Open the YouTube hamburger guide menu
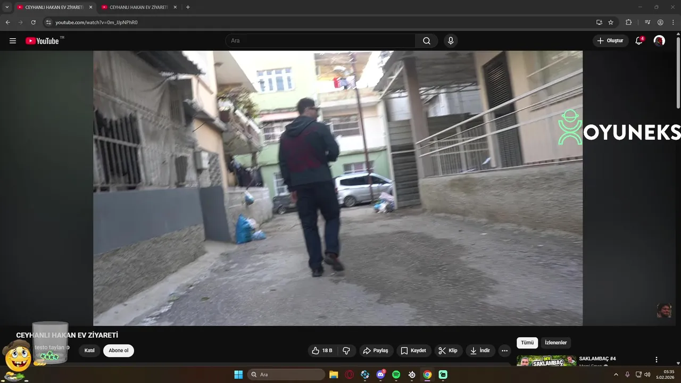 [x=13, y=41]
